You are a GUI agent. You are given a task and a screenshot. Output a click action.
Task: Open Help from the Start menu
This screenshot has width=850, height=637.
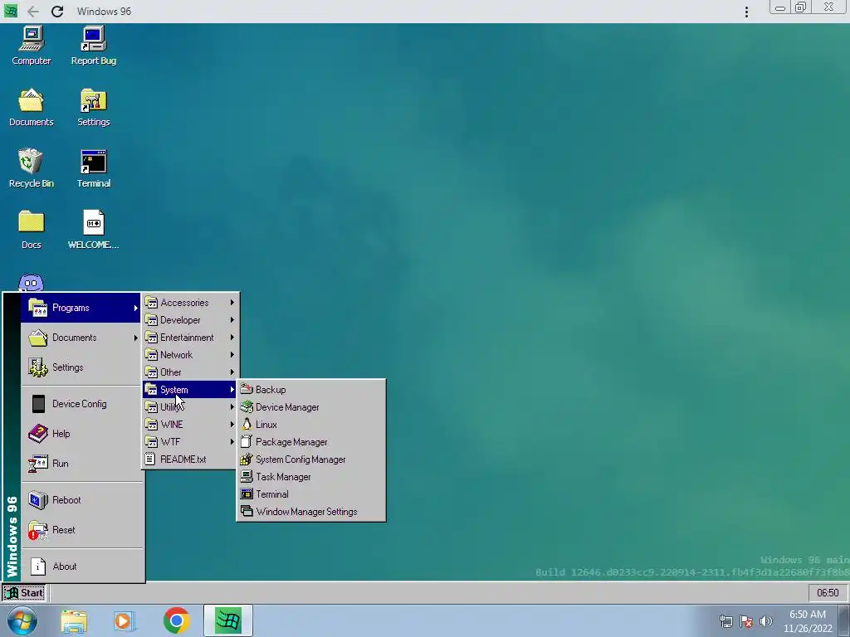click(x=82, y=433)
